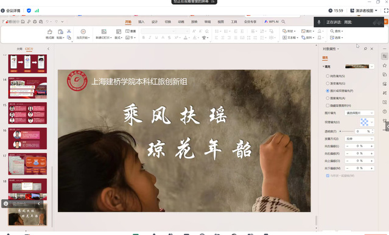Expand the texture fill pattern dropdown
Image resolution: width=389 pixels, height=235 pixels.
click(x=367, y=122)
